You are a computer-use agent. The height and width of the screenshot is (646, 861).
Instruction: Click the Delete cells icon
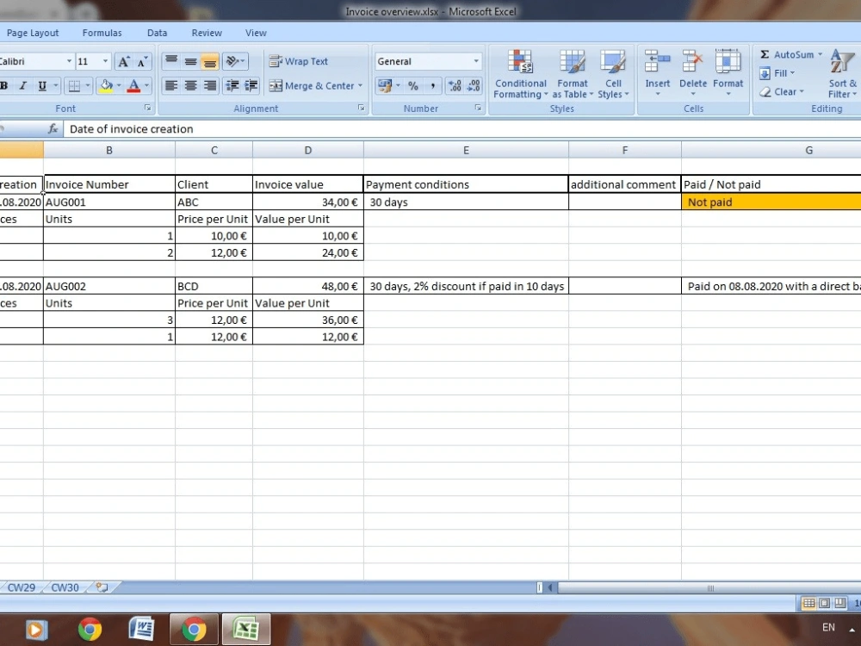point(692,61)
